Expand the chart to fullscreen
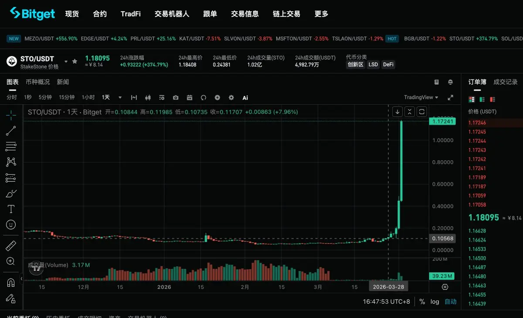The width and height of the screenshot is (523, 318). 450,98
